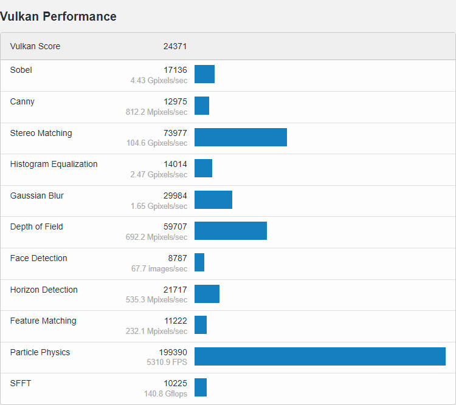Click the Particle Physics long bar
The width and height of the screenshot is (456, 405).
click(x=320, y=356)
